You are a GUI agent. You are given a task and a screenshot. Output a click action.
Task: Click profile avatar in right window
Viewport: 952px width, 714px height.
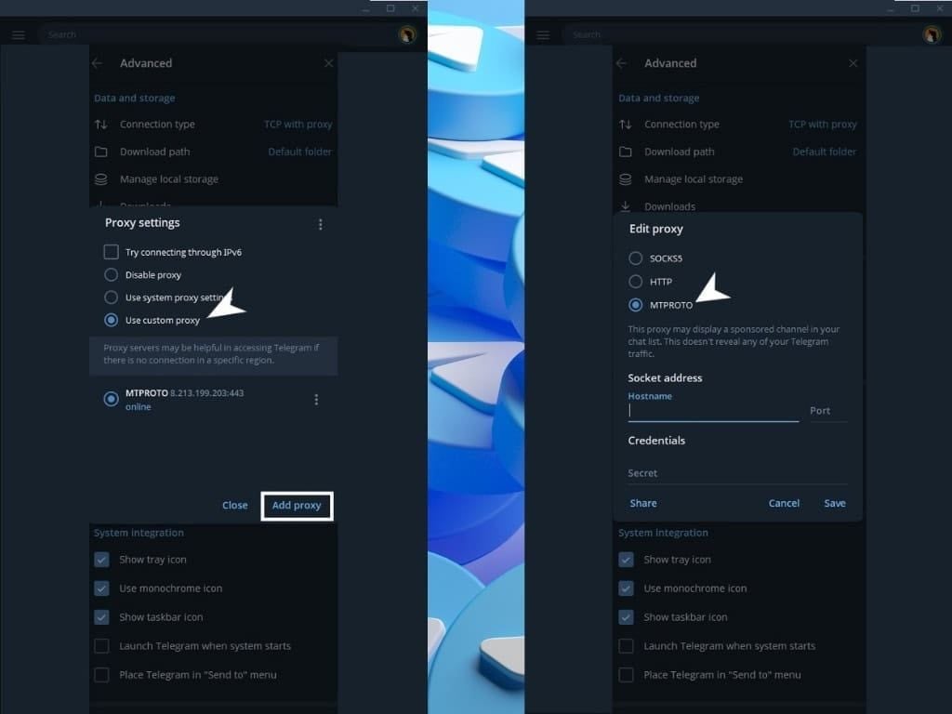coord(932,34)
